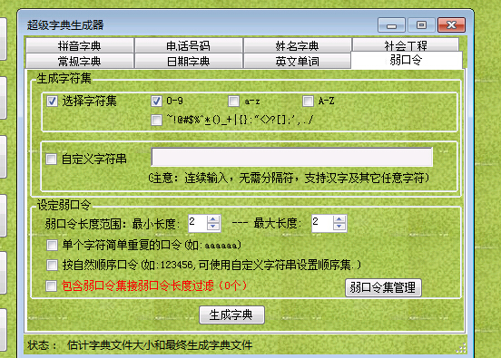Check 按自然顺序口令 option
Screen dimensions: 501x358
[x=52, y=265]
